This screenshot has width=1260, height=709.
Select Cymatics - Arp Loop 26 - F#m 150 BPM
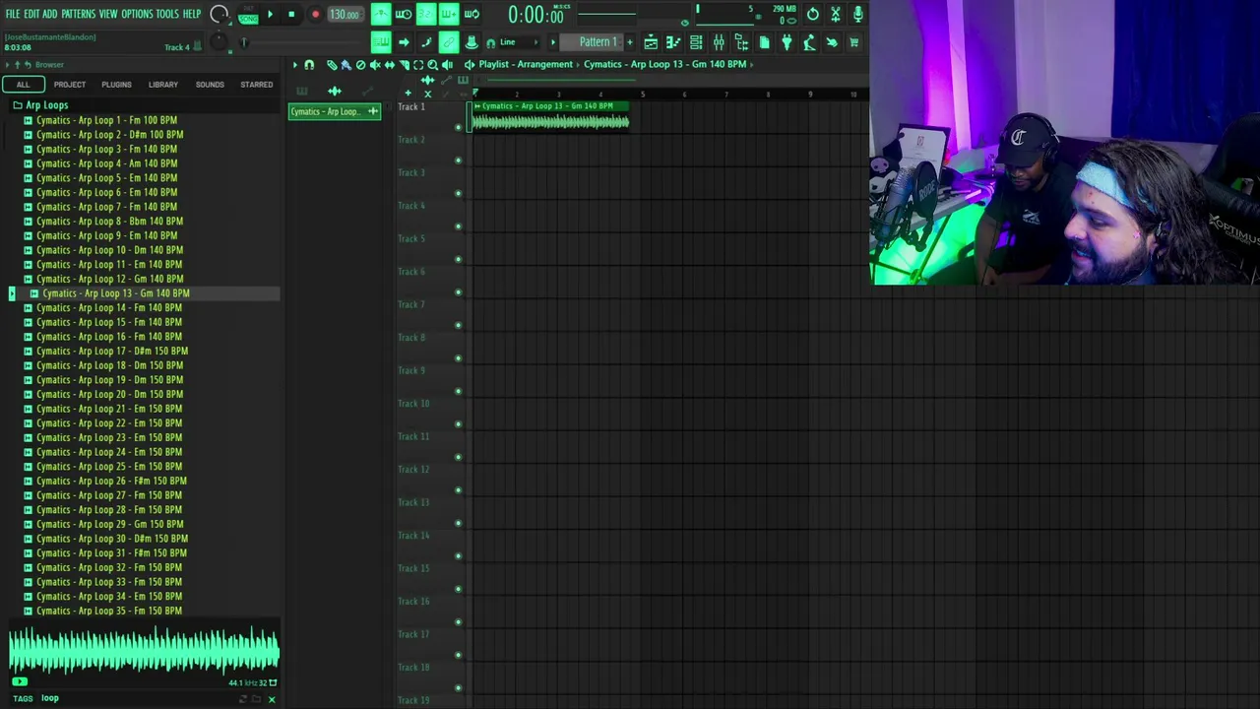pos(111,482)
